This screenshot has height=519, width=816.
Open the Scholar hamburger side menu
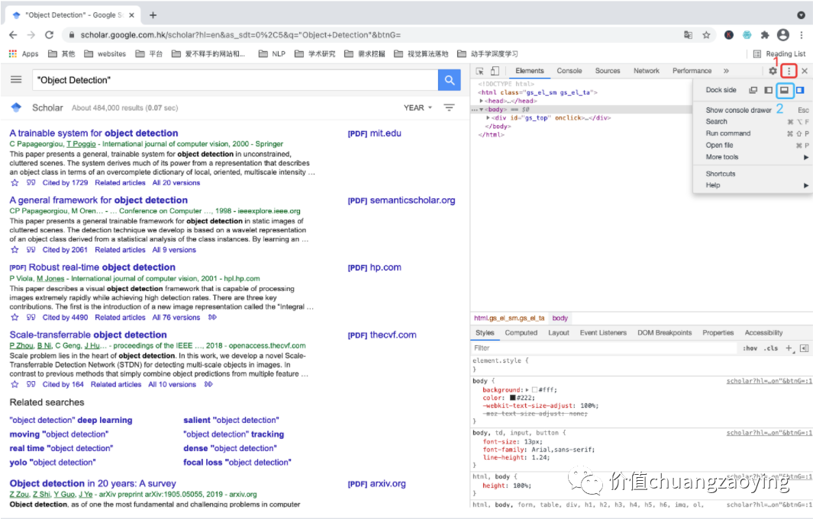pyautogui.click(x=16, y=79)
